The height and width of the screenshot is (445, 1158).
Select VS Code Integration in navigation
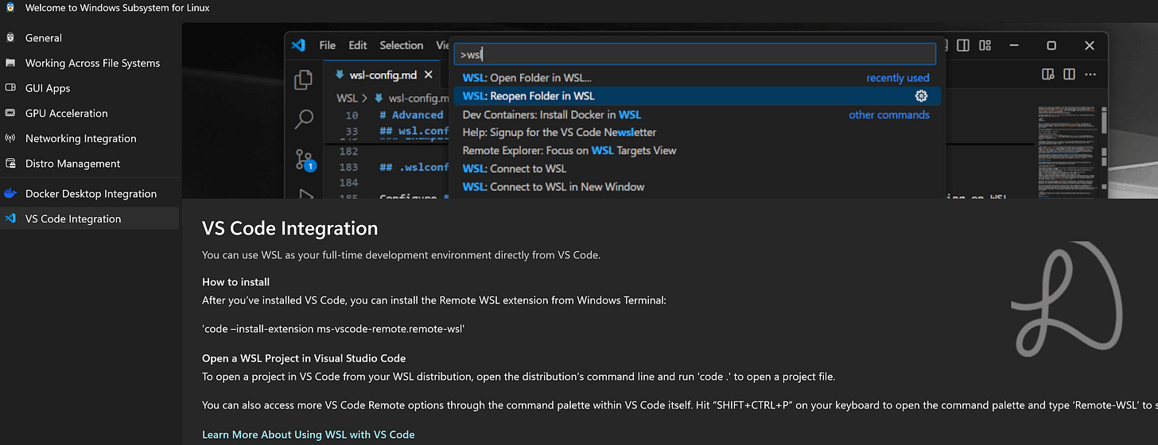point(89,219)
